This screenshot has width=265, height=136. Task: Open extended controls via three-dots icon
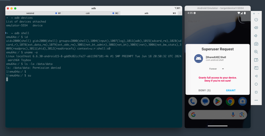[256, 100]
